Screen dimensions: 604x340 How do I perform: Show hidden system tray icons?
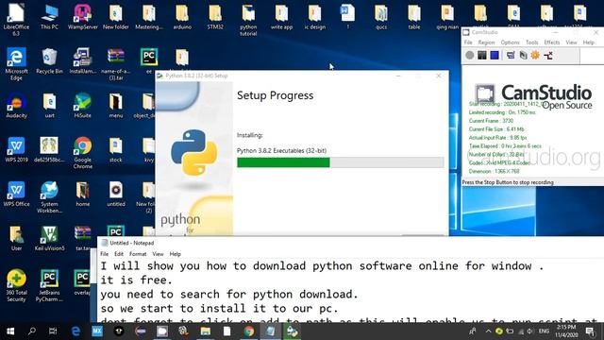coord(488,331)
